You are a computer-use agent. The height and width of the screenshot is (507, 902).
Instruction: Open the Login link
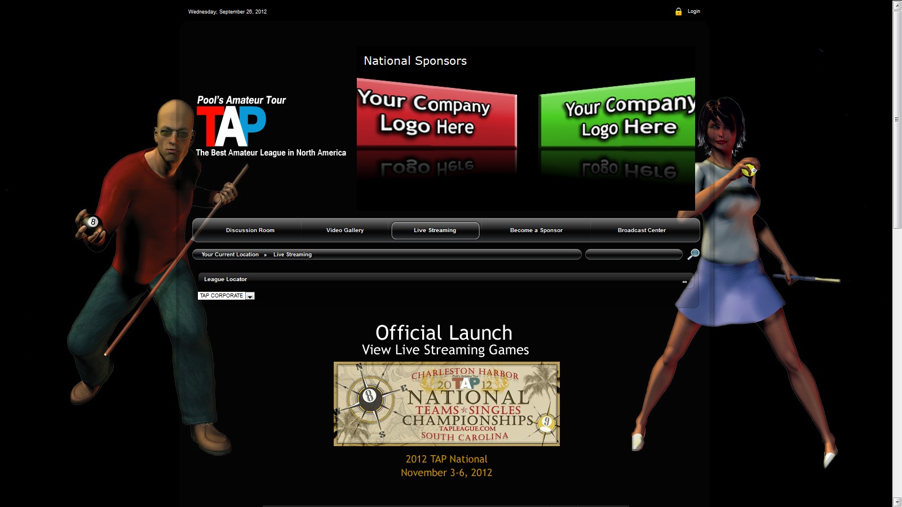(x=693, y=11)
